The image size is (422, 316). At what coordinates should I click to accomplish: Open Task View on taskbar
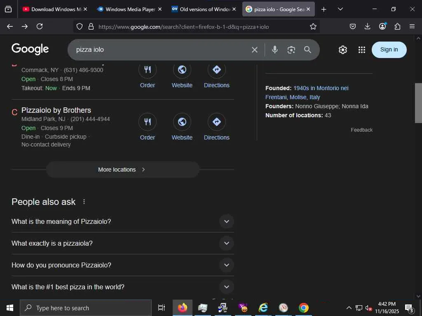click(x=162, y=308)
